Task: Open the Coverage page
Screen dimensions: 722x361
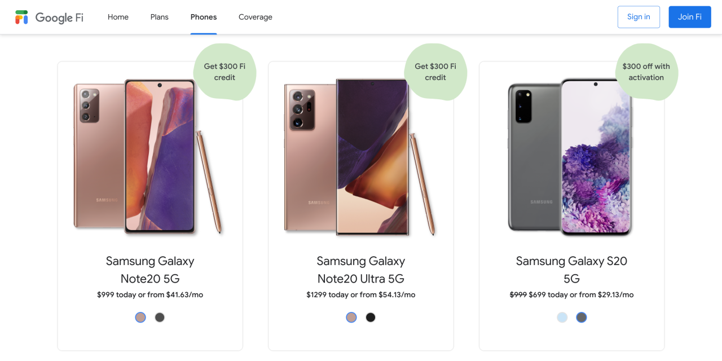Action: click(256, 17)
